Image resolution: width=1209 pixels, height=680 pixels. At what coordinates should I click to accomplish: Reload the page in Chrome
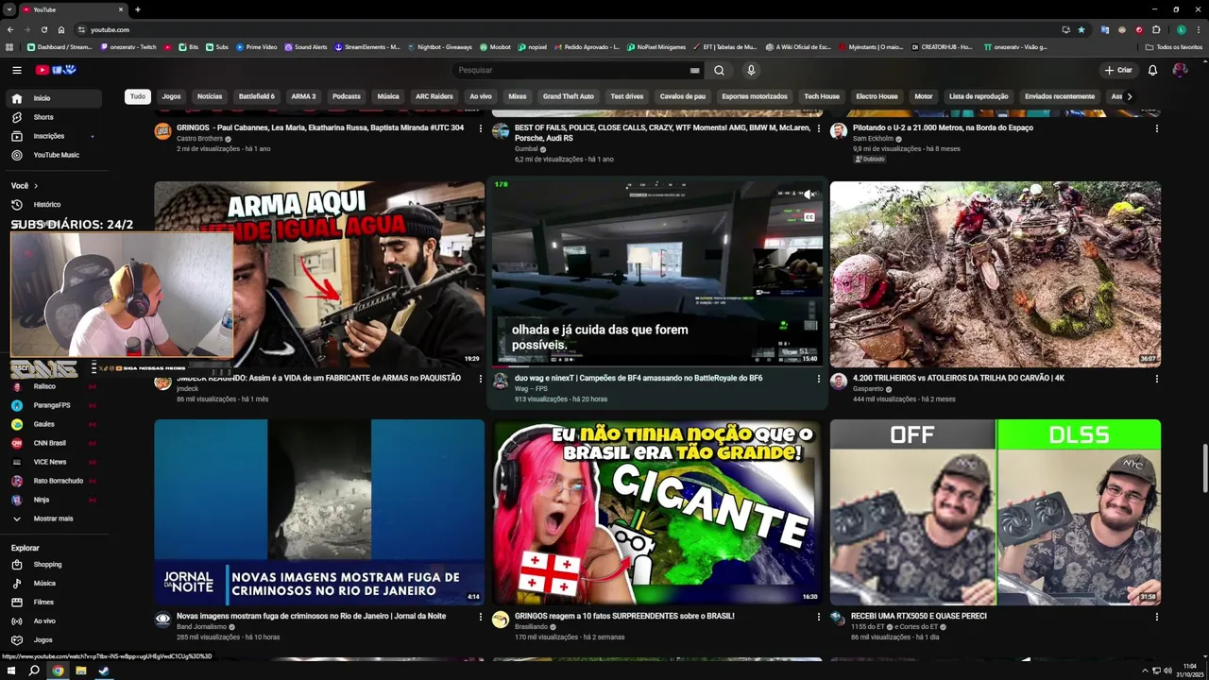point(43,30)
